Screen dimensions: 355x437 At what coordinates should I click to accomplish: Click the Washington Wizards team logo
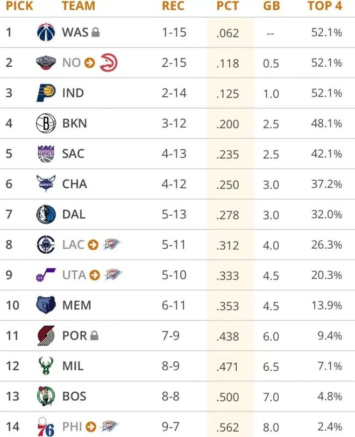[x=46, y=32]
